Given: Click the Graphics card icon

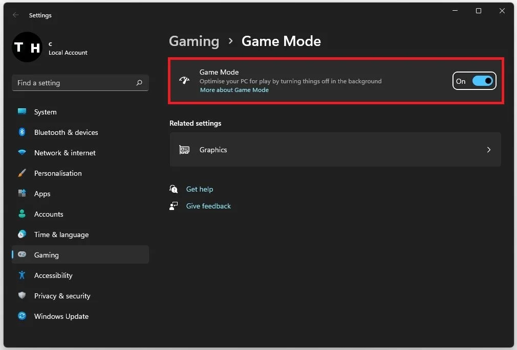Looking at the screenshot, I should pyautogui.click(x=184, y=150).
